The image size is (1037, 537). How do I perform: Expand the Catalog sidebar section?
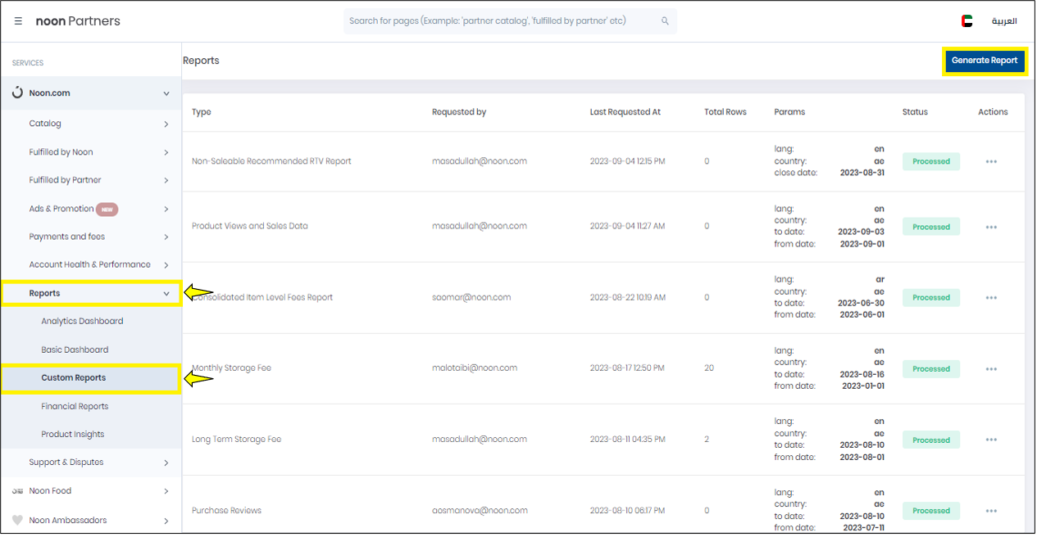pyautogui.click(x=166, y=124)
